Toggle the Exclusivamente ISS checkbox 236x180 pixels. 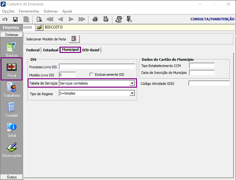[x=91, y=75]
